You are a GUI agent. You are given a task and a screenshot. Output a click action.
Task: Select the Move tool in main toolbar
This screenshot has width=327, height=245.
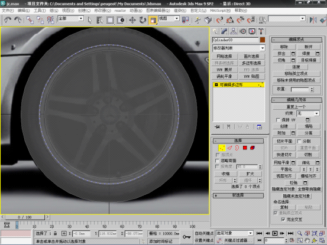(x=132, y=20)
